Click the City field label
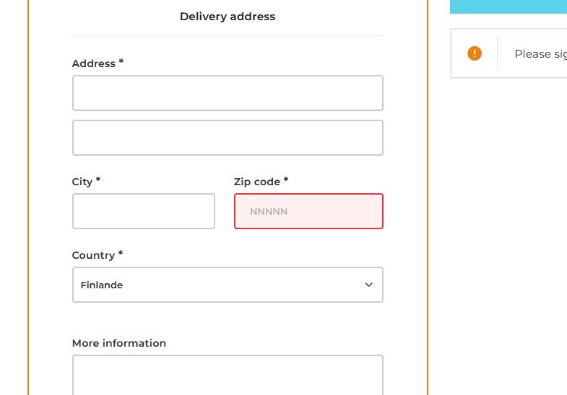567x395 pixels. [x=82, y=182]
